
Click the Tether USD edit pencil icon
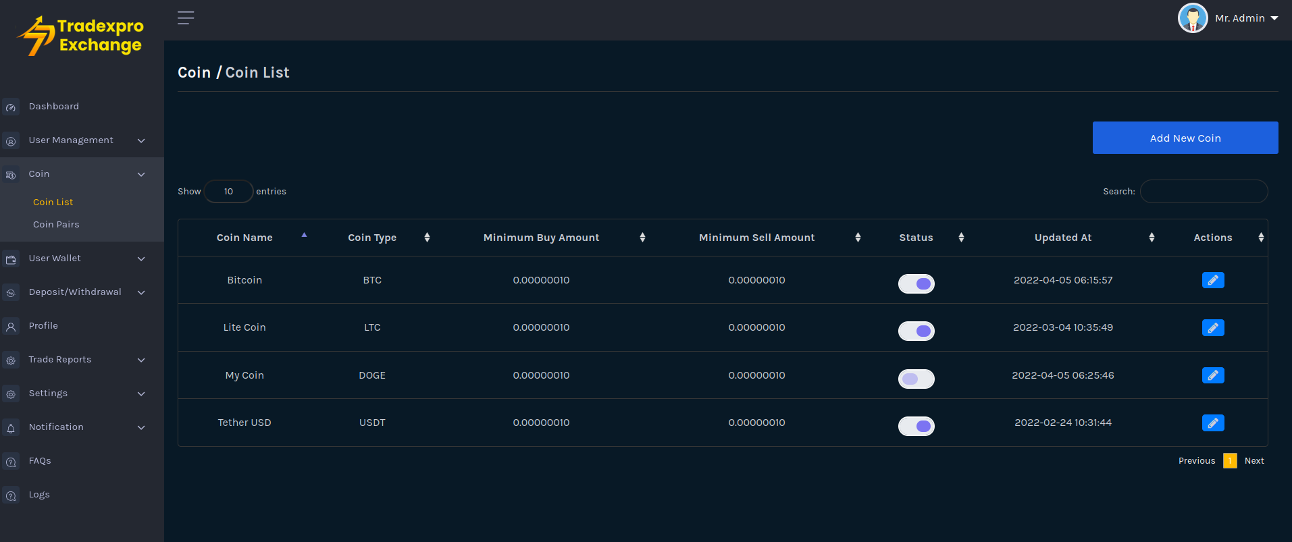1212,423
